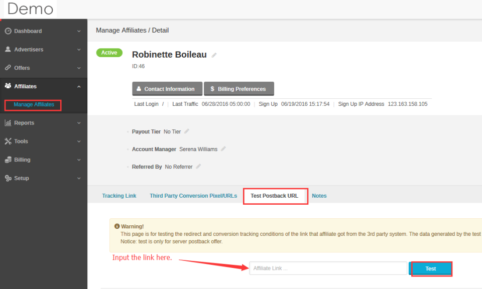Expand the Reports menu chevron
This screenshot has height=289, width=482.
click(79, 122)
